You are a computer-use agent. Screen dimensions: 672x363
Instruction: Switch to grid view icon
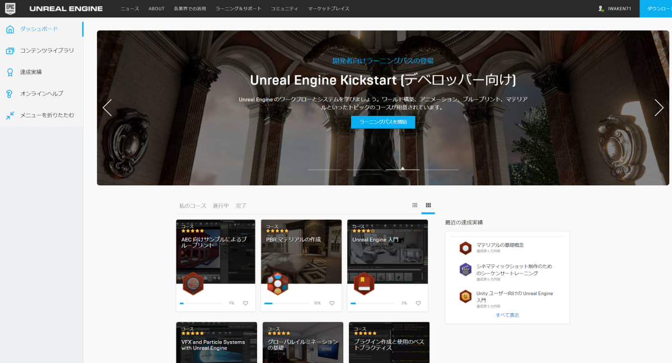pos(428,205)
